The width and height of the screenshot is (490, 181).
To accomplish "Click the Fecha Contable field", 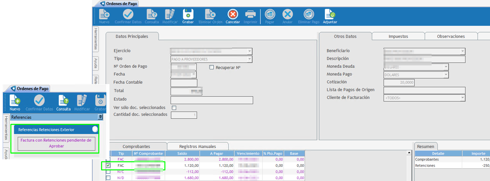I will (x=184, y=83).
